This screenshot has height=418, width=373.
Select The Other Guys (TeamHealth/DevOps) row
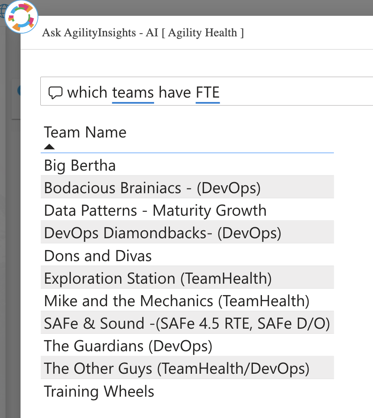pyautogui.click(x=187, y=368)
